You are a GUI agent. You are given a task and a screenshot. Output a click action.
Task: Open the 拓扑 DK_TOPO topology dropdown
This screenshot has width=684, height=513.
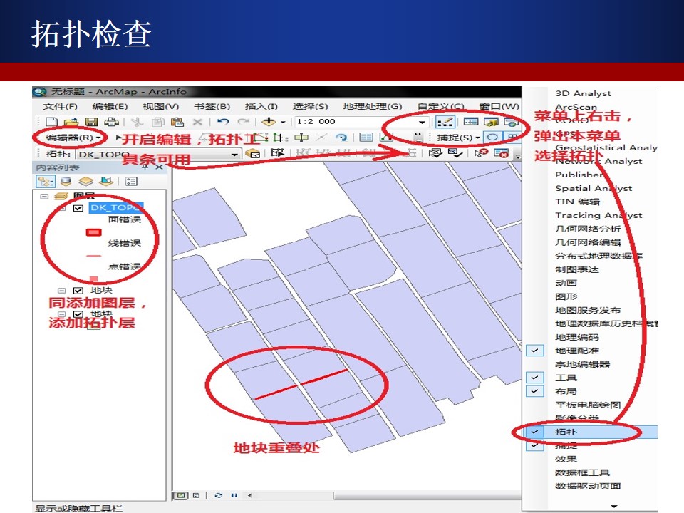click(x=234, y=155)
